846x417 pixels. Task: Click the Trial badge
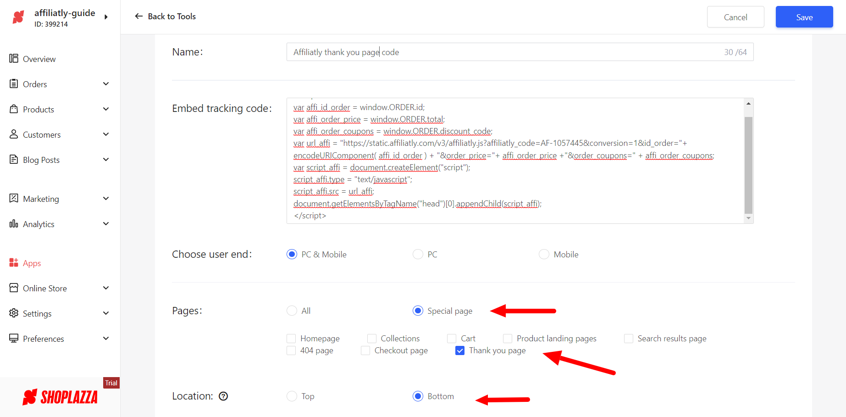pyautogui.click(x=111, y=383)
